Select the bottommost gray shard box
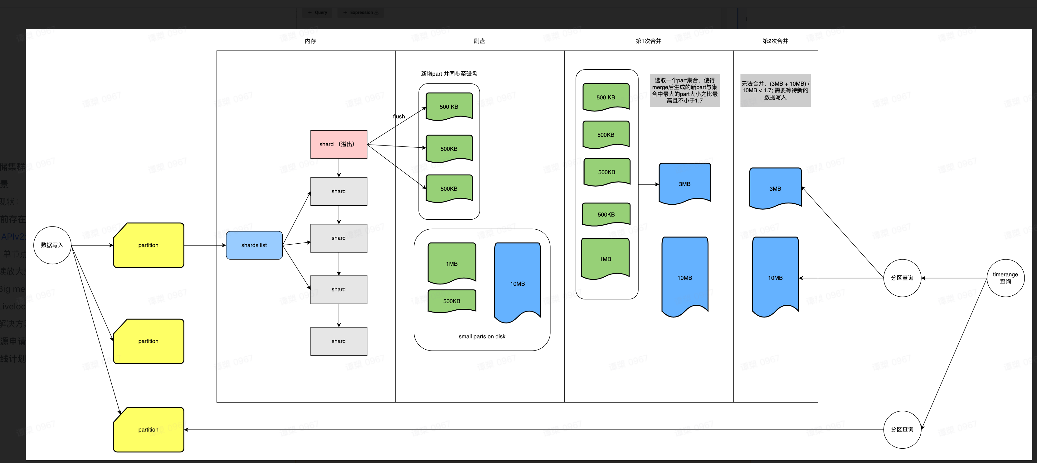 click(x=338, y=341)
